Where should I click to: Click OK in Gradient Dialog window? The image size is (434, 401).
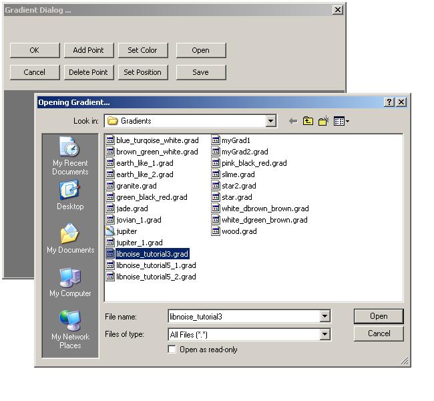[35, 50]
